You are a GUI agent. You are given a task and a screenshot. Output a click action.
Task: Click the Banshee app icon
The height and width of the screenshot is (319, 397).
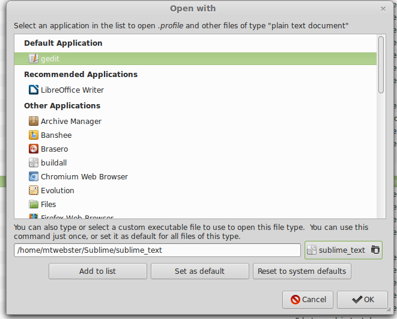coord(34,135)
